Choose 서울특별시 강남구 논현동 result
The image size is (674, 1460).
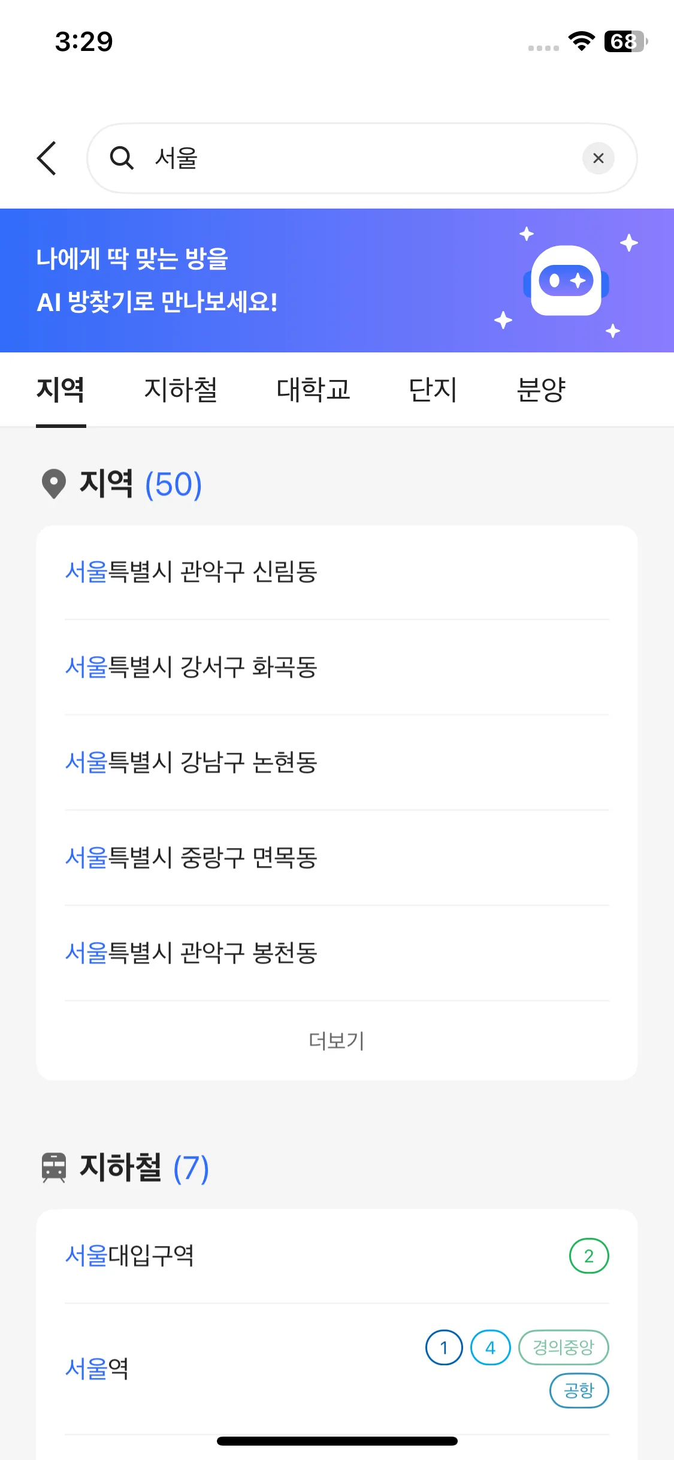tap(192, 762)
